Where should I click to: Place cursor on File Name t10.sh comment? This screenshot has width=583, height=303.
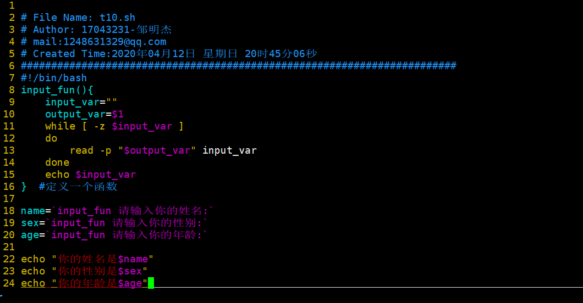point(78,18)
